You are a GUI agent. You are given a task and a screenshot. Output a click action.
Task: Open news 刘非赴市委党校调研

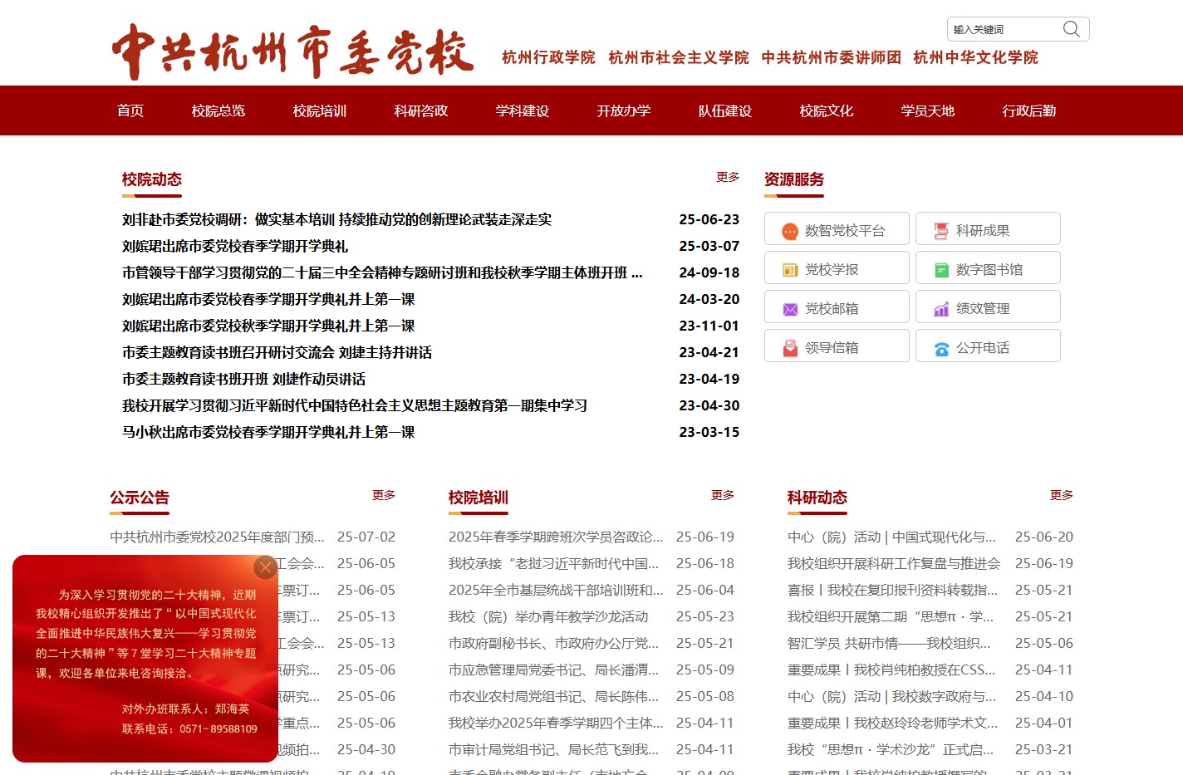tap(336, 219)
